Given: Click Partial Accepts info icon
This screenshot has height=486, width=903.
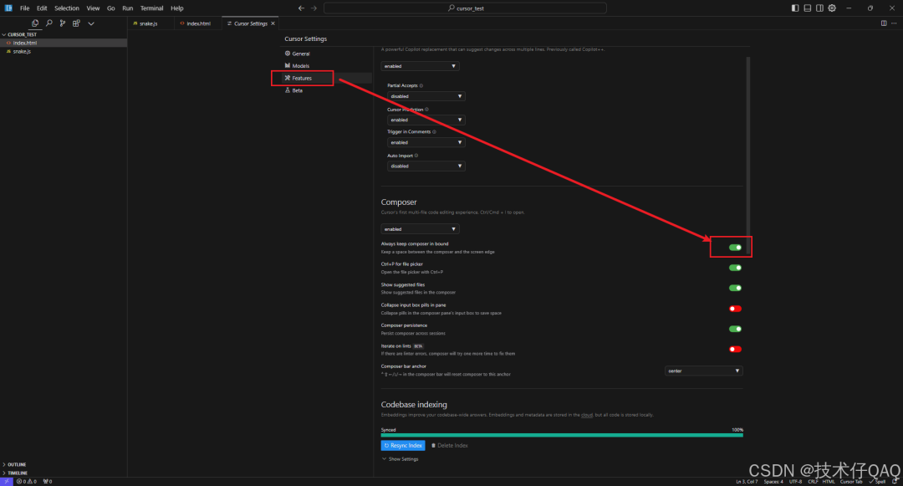Looking at the screenshot, I should (x=421, y=86).
